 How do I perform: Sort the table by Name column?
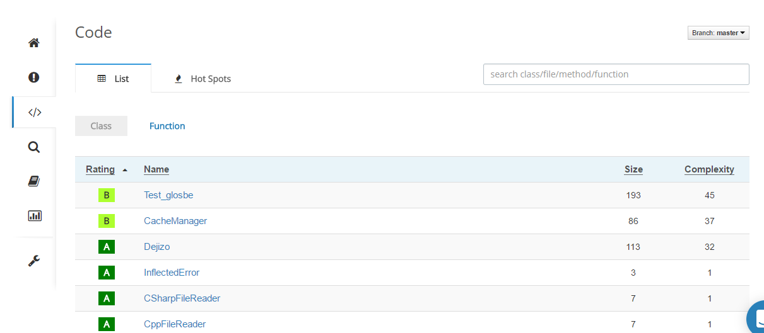point(156,169)
